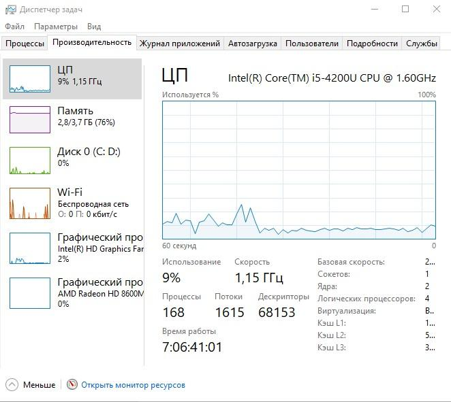
Task: Minimize the Диспетчер задач window
Action: (x=375, y=9)
